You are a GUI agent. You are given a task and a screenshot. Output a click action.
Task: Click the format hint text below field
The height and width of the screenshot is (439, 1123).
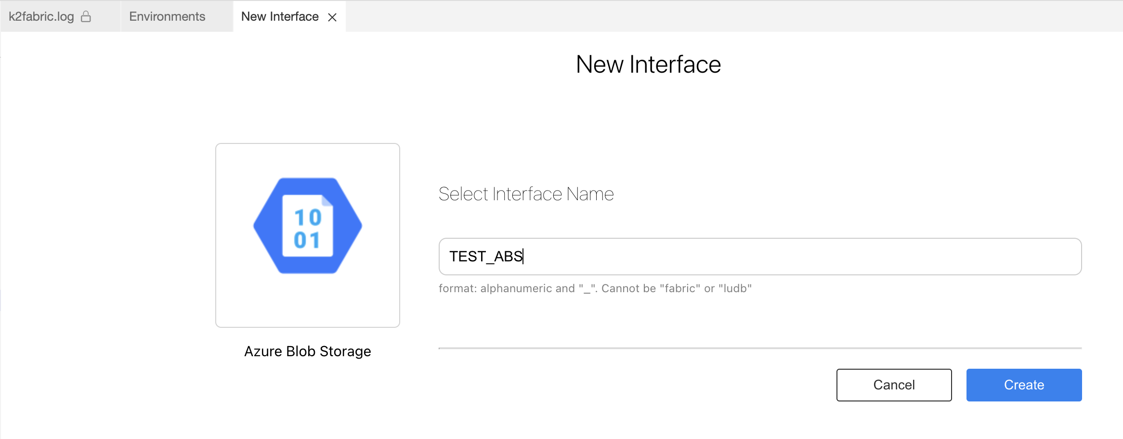pos(595,288)
